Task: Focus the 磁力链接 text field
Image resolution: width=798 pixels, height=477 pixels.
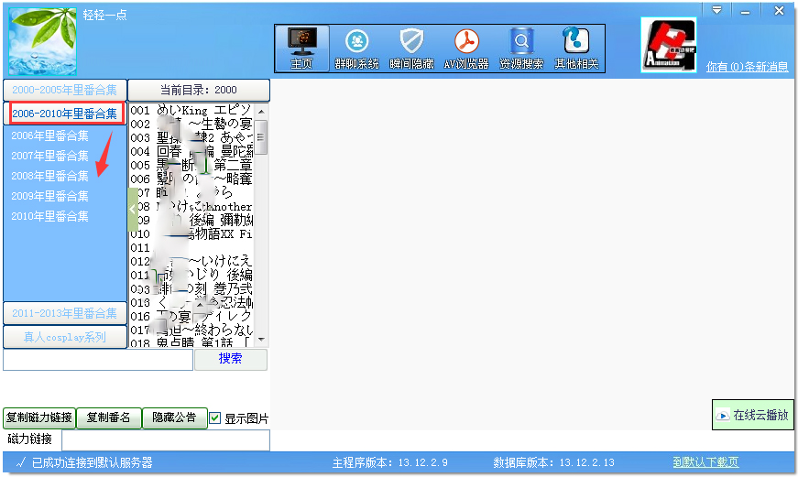Action: (166, 440)
